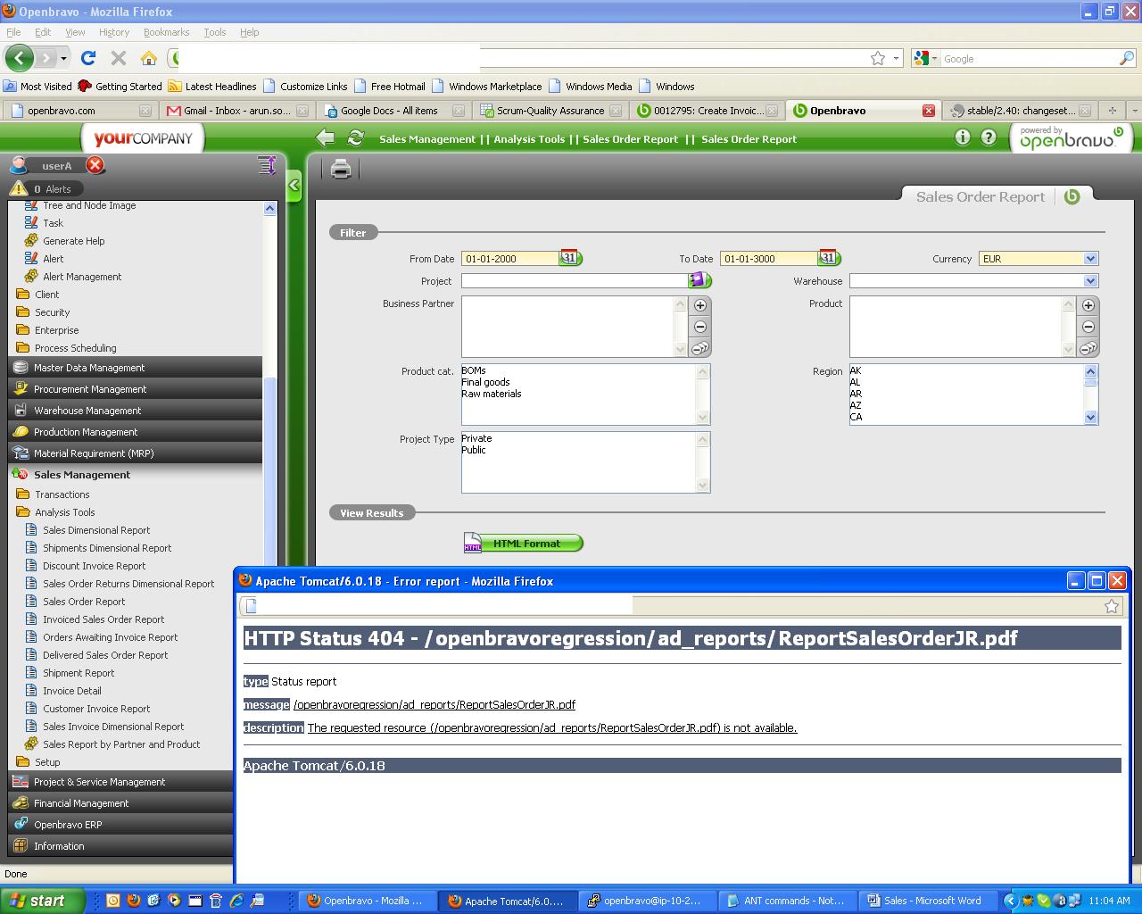The image size is (1142, 914).
Task: Hide the left menu panel arrow
Action: tap(294, 186)
